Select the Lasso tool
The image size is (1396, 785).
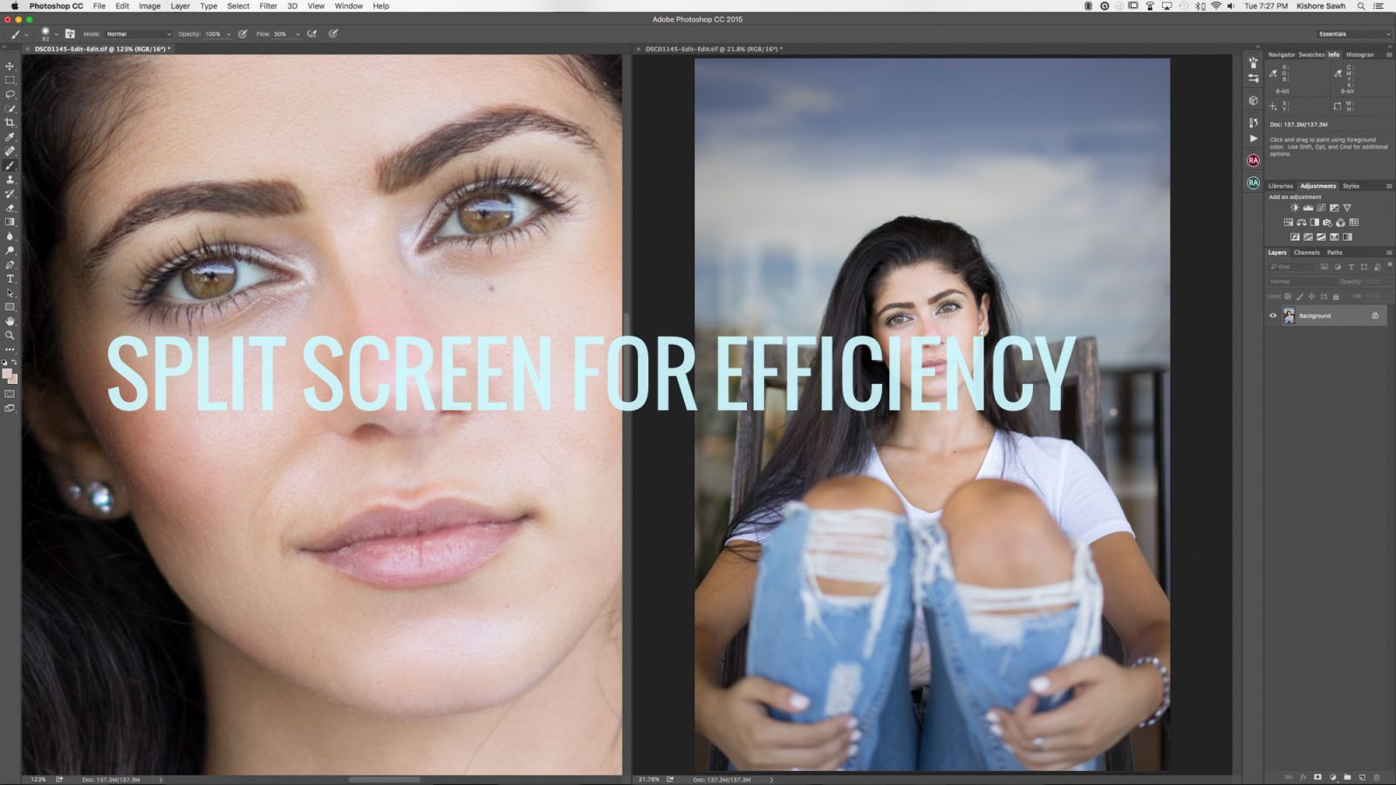point(9,93)
